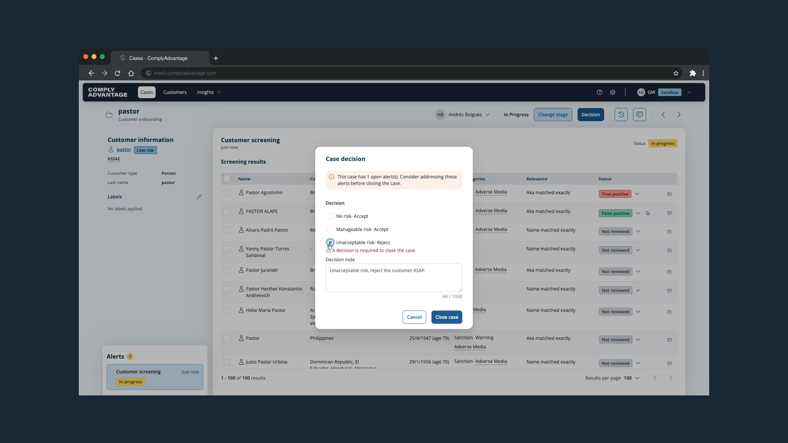Select Unacceptable risk- Reject radio option

330,242
